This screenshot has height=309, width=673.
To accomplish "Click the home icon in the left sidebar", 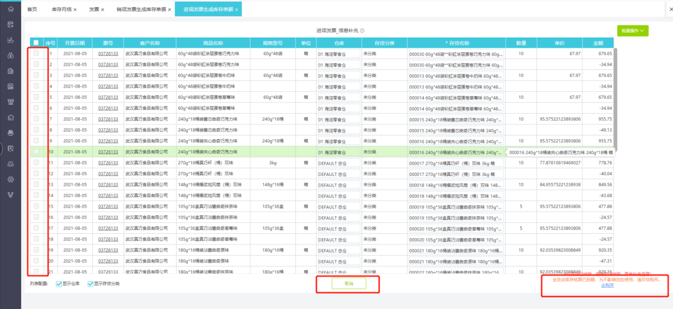I will pos(11,9).
